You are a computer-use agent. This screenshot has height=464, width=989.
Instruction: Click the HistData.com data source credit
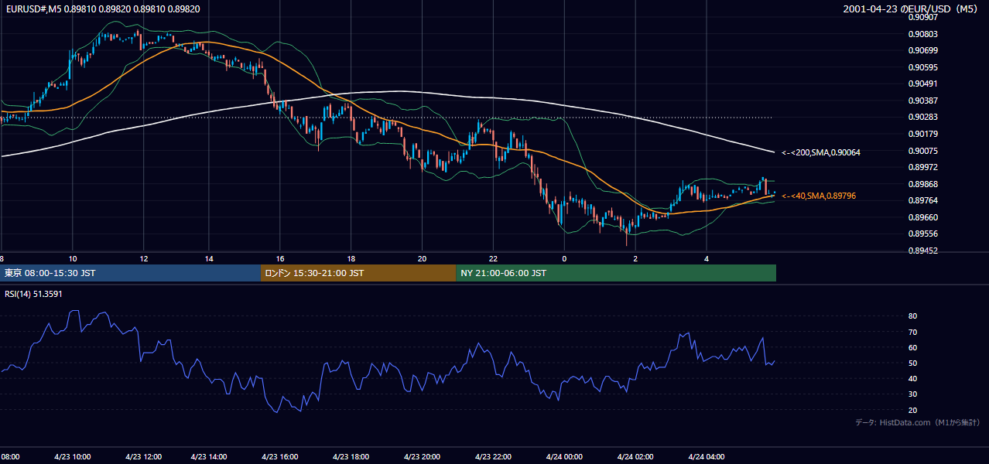(x=918, y=423)
